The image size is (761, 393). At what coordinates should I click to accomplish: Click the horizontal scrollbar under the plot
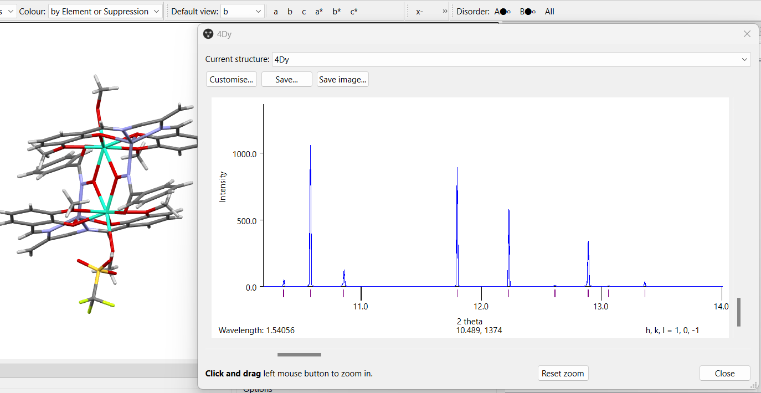tap(299, 355)
